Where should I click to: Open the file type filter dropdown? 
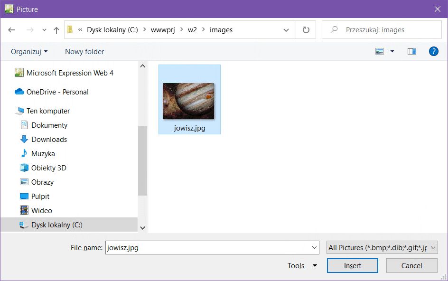coord(382,247)
